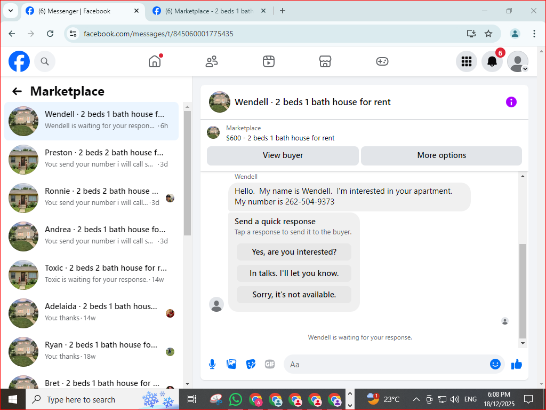Open the Friends icon in top navigation
Viewport: 546px width, 410px height.
click(x=212, y=61)
